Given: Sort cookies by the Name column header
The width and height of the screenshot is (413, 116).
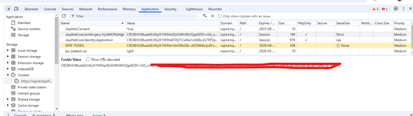Looking at the screenshot, I should (91, 23).
